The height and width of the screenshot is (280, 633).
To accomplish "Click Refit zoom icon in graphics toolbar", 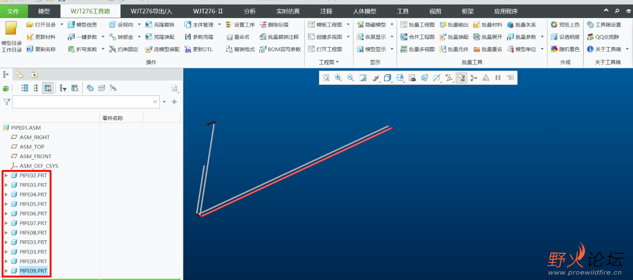I will [326, 78].
